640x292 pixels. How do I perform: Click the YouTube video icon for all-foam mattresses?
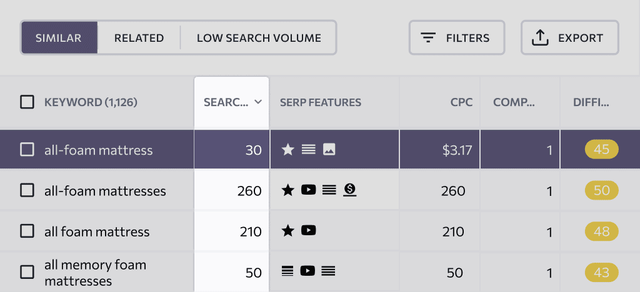point(309,190)
